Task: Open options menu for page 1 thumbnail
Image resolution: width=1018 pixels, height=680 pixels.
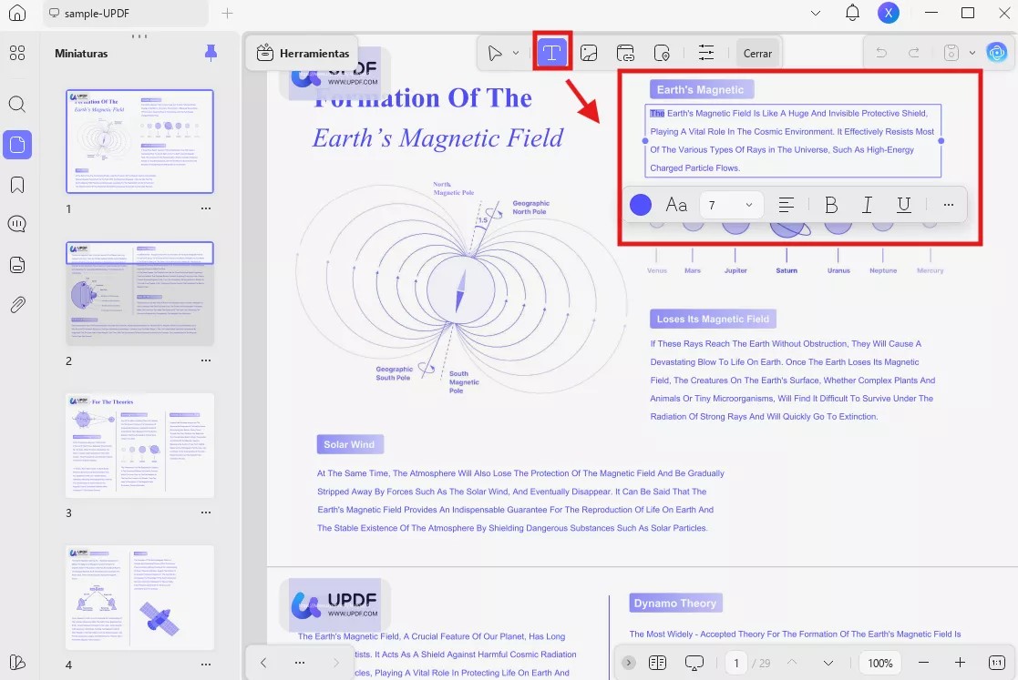Action: coord(206,208)
